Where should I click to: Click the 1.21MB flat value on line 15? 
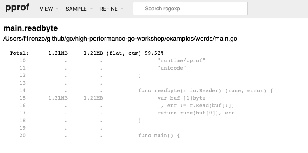pos(58,98)
